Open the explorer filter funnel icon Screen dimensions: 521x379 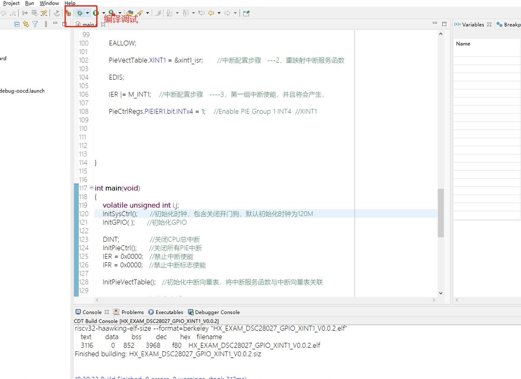[35, 24]
